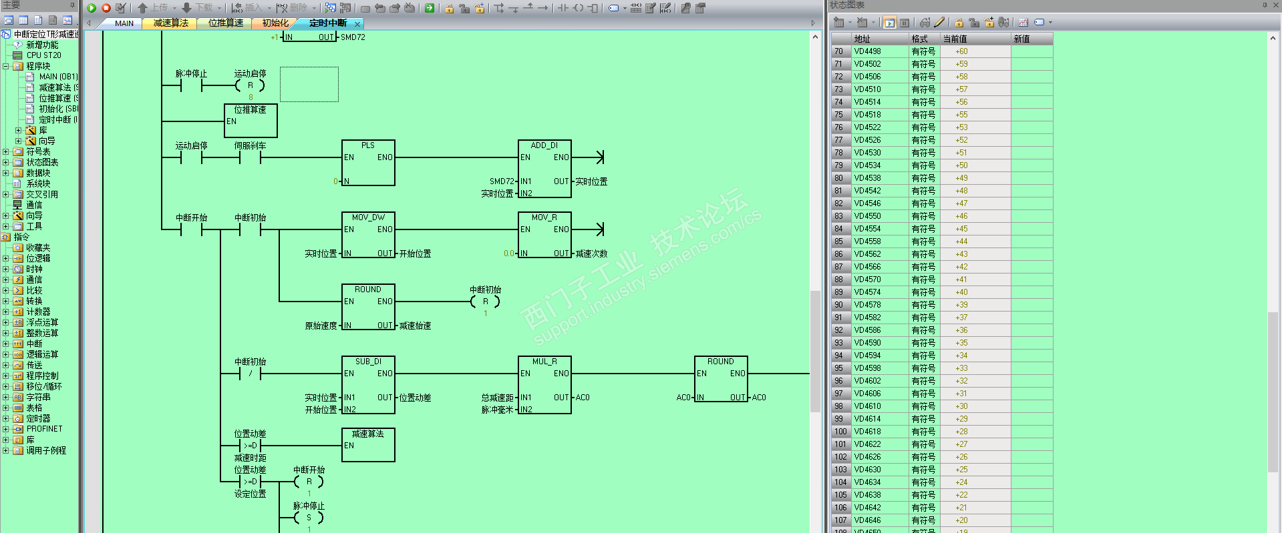The height and width of the screenshot is (533, 1282).
Task: Open the dropdown beside the delete-row chart icon
Action: pos(873,23)
